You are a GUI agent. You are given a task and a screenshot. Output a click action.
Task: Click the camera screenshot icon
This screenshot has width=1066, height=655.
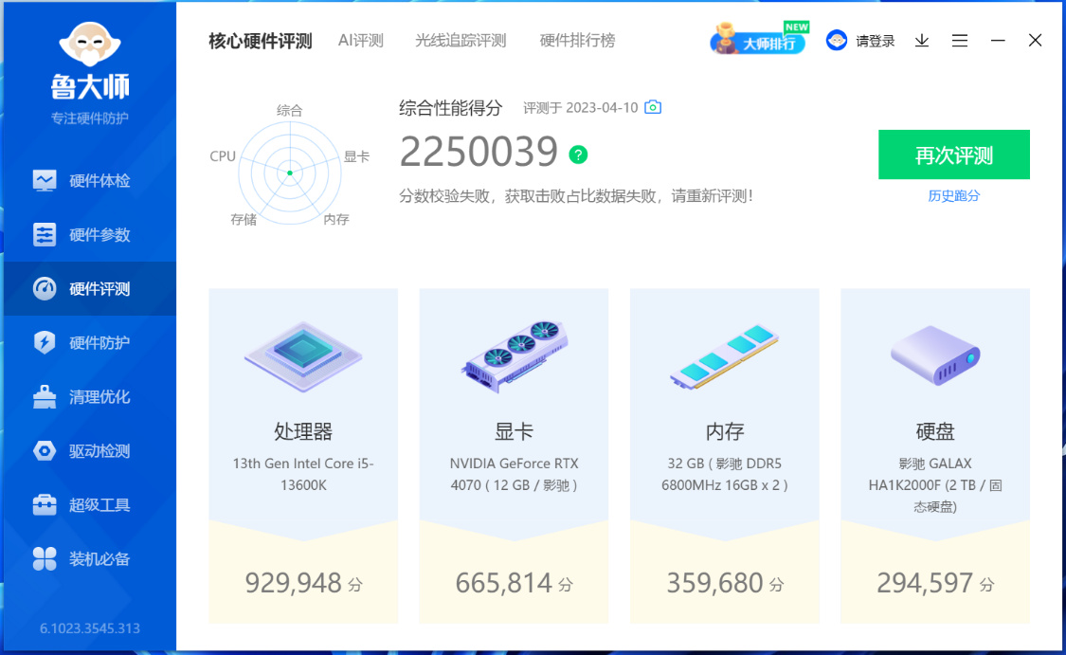[x=653, y=107]
